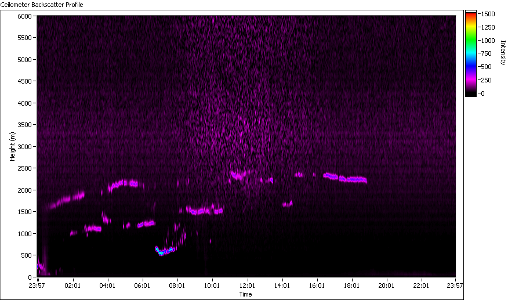Image resolution: width=508 pixels, height=300 pixels.
Task: Click the 5500 height axis tick label
Action: click(x=24, y=38)
